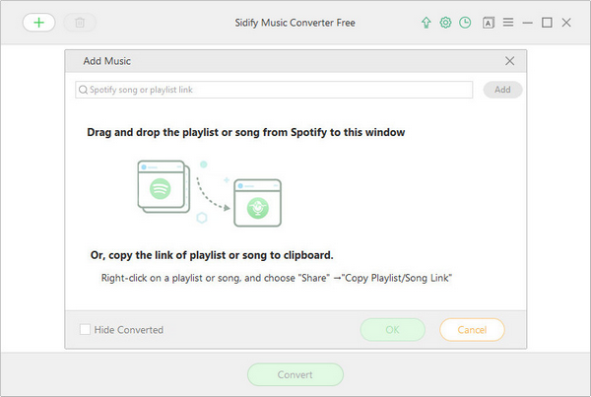Focus the Spotify song or playlist link field
The width and height of the screenshot is (591, 397).
pyautogui.click(x=274, y=90)
